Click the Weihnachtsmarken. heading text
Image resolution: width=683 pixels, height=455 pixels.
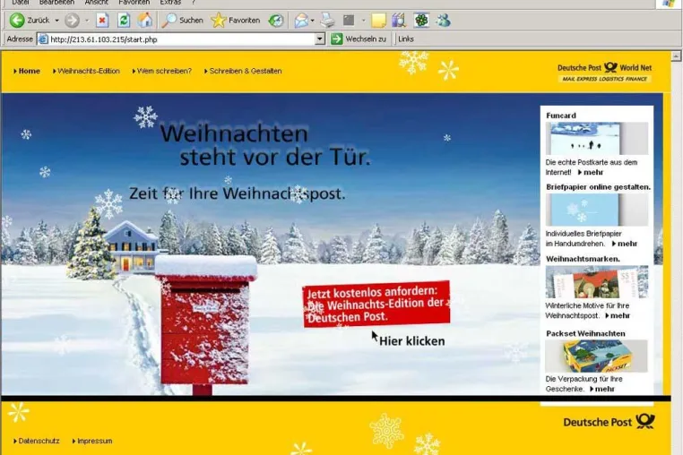click(x=583, y=259)
